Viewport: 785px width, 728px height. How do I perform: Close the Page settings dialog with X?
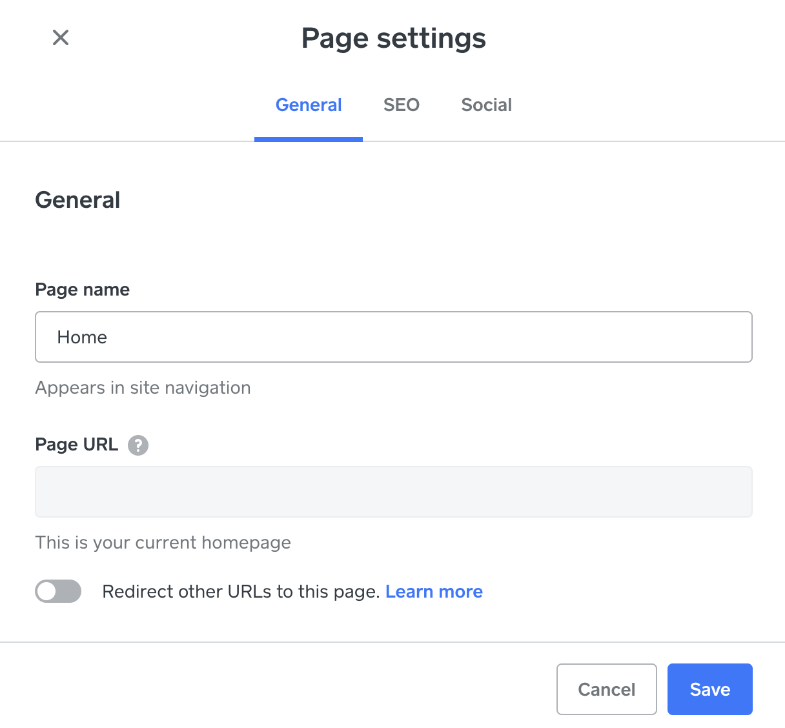[x=61, y=37]
